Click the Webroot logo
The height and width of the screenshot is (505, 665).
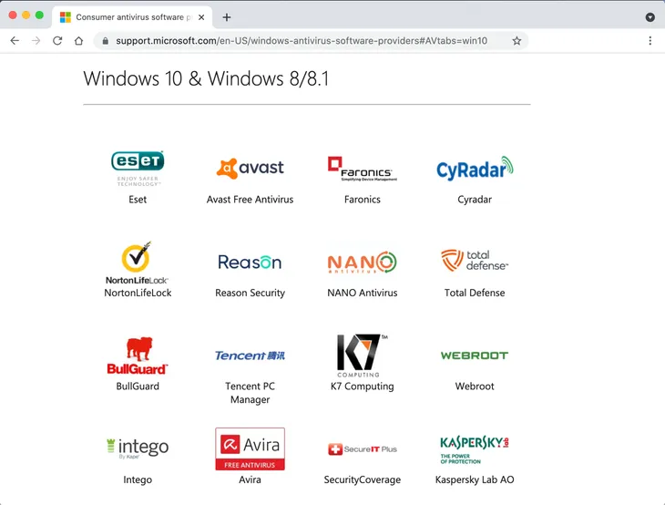click(475, 356)
